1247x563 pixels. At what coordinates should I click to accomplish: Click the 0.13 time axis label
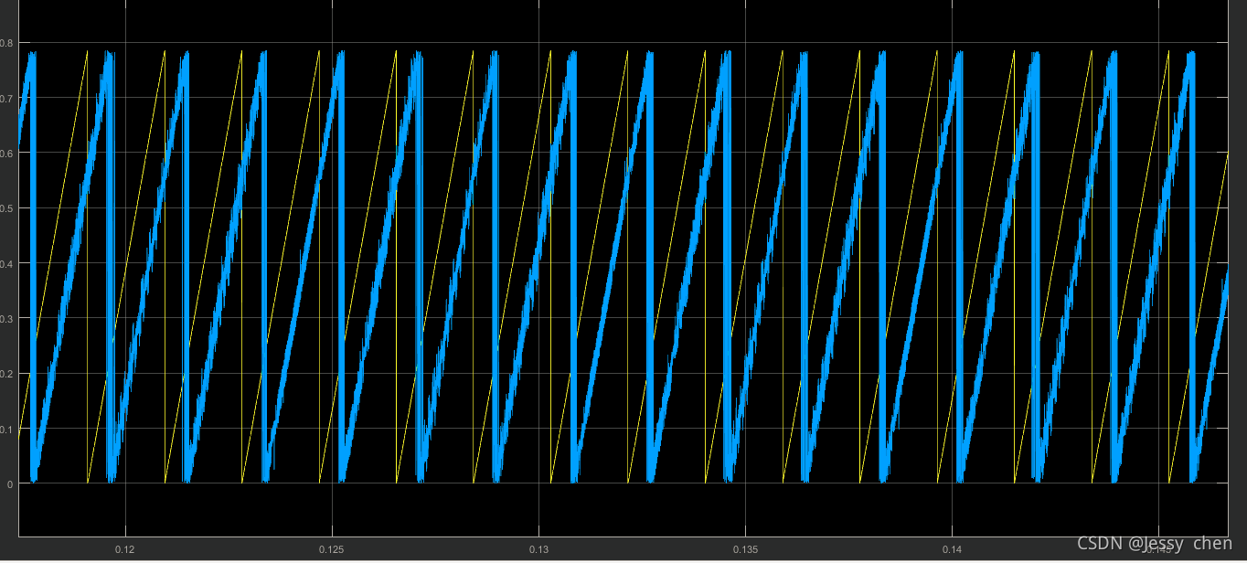(x=538, y=549)
